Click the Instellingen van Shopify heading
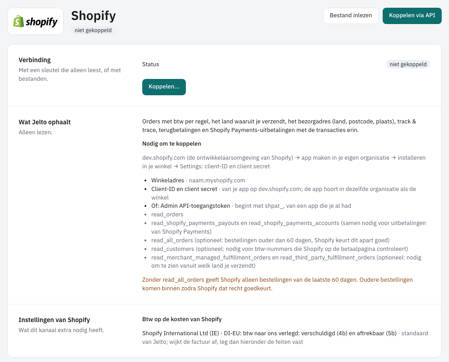449x362 pixels. (54, 320)
